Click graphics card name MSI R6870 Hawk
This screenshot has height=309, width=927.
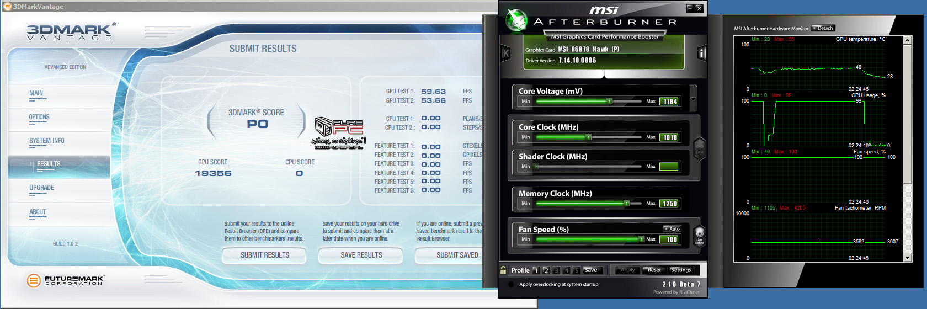click(x=588, y=49)
